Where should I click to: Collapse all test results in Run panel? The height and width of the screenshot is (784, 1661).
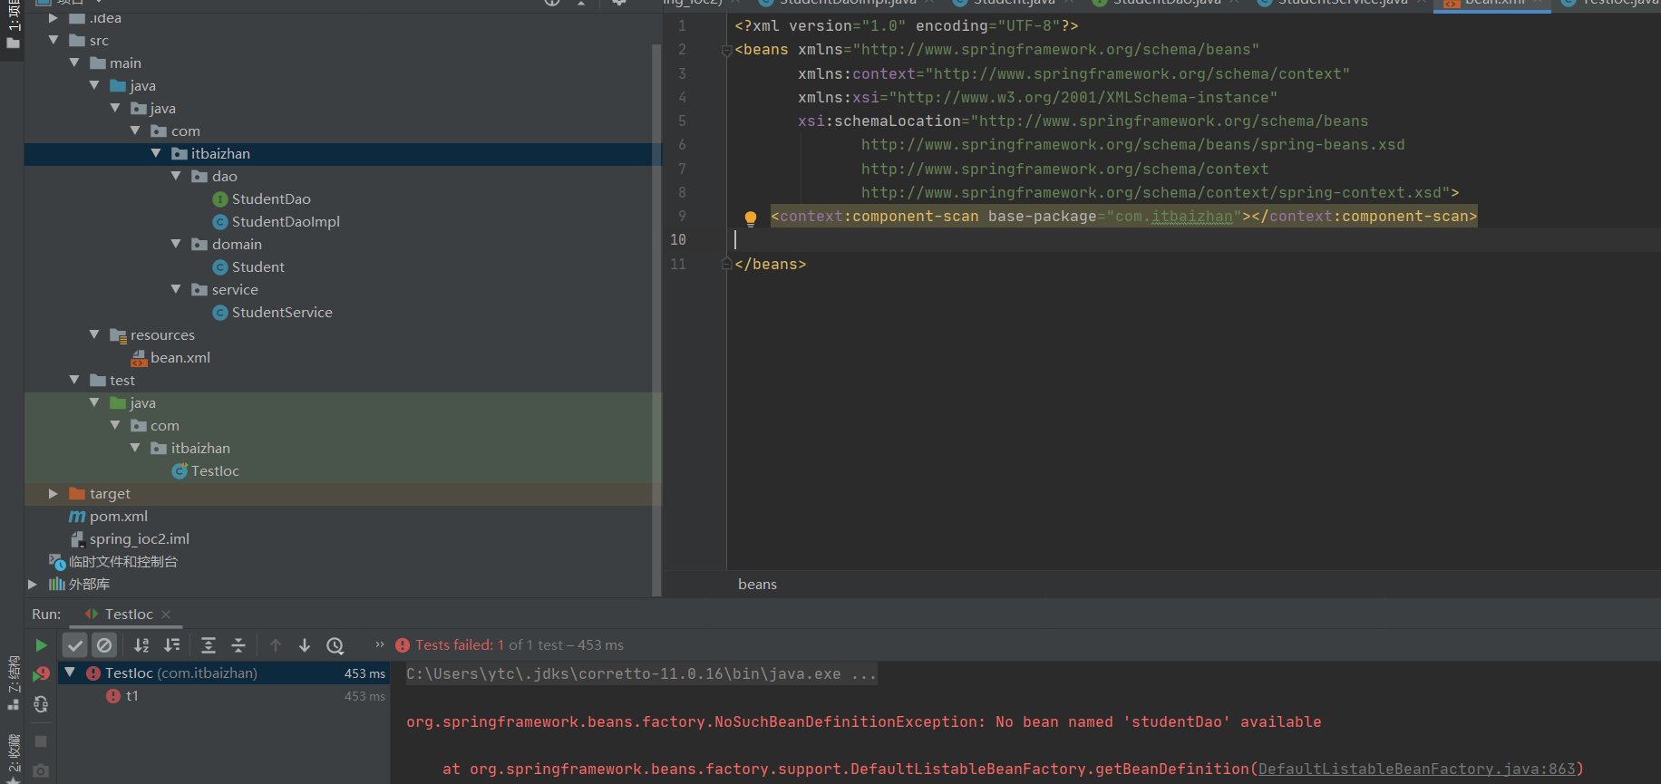(238, 645)
